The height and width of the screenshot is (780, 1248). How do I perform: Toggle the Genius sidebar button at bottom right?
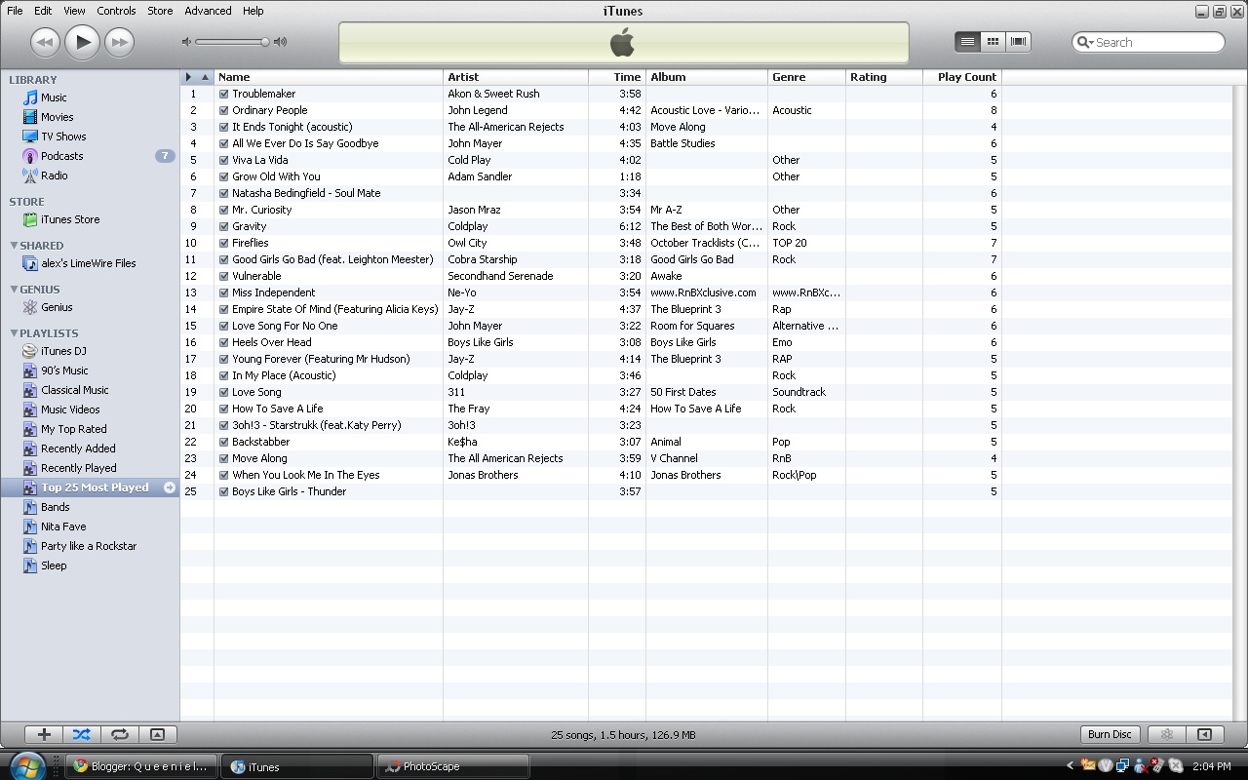pos(1205,734)
